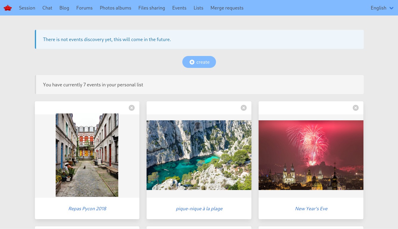The height and width of the screenshot is (229, 398).
Task: Select the Events menu item
Action: click(179, 8)
